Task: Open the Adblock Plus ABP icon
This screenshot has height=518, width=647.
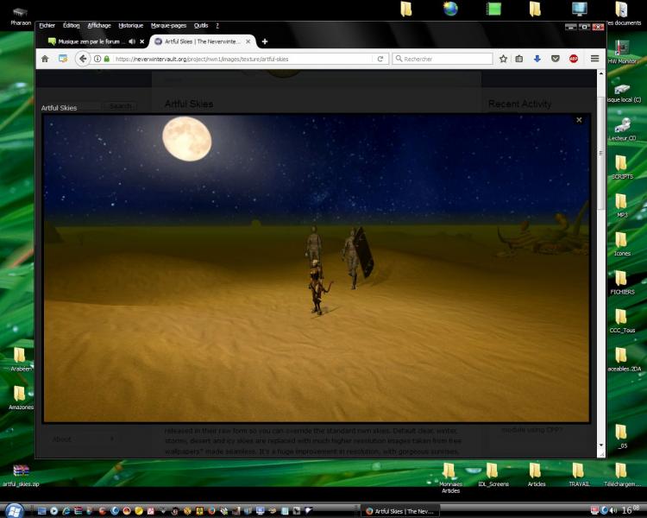Action: [x=574, y=59]
